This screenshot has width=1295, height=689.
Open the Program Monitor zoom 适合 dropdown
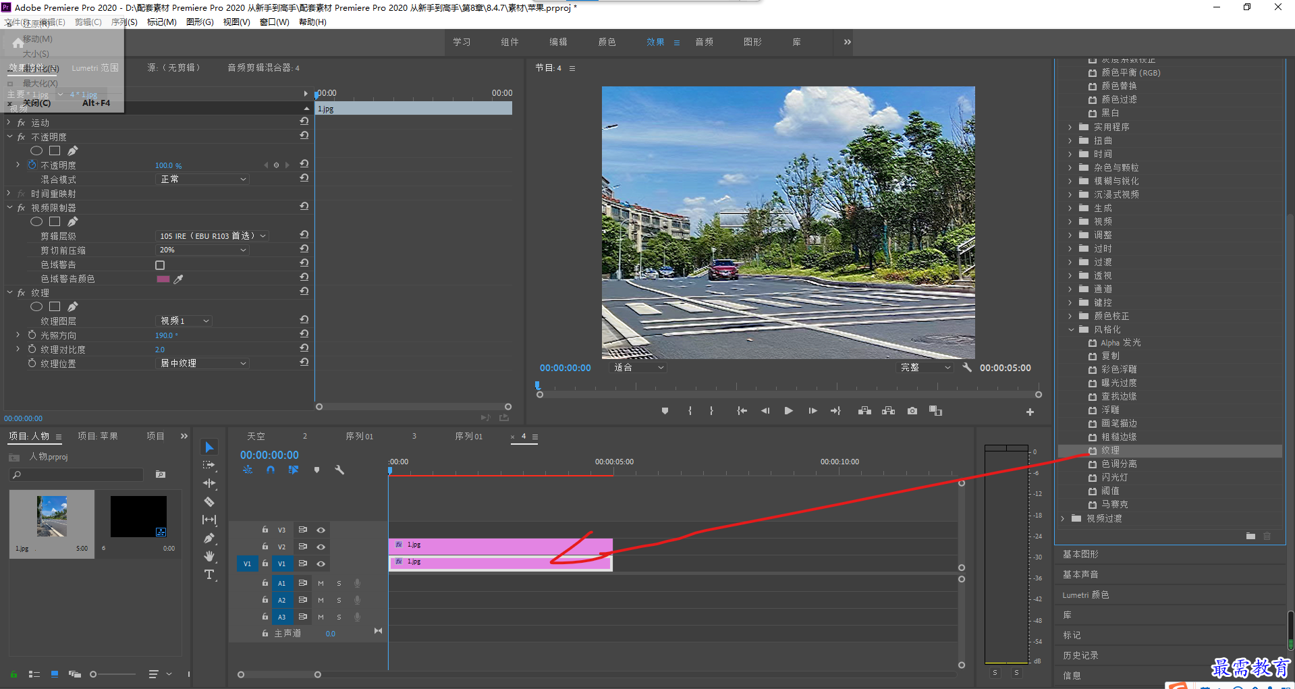click(x=638, y=368)
